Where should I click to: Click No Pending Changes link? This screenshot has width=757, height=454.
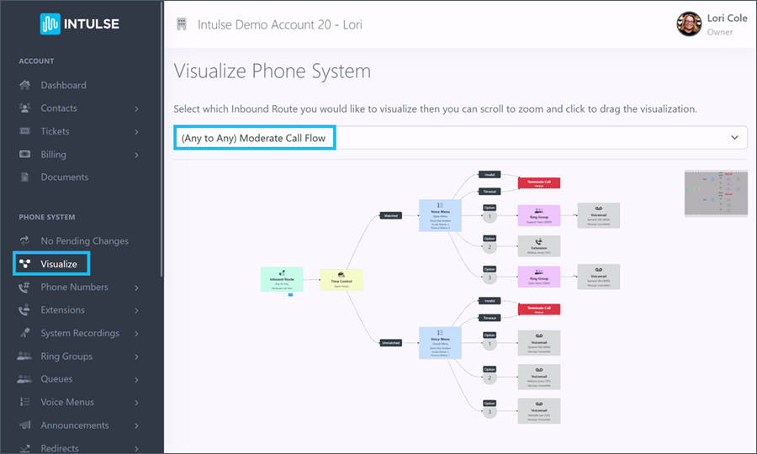click(84, 240)
